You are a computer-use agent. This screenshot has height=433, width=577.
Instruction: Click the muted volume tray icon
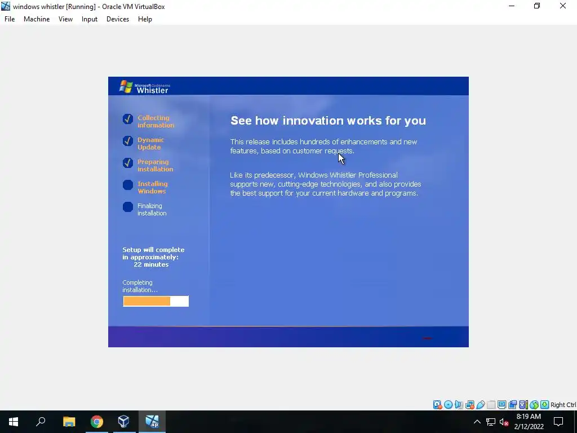(504, 422)
